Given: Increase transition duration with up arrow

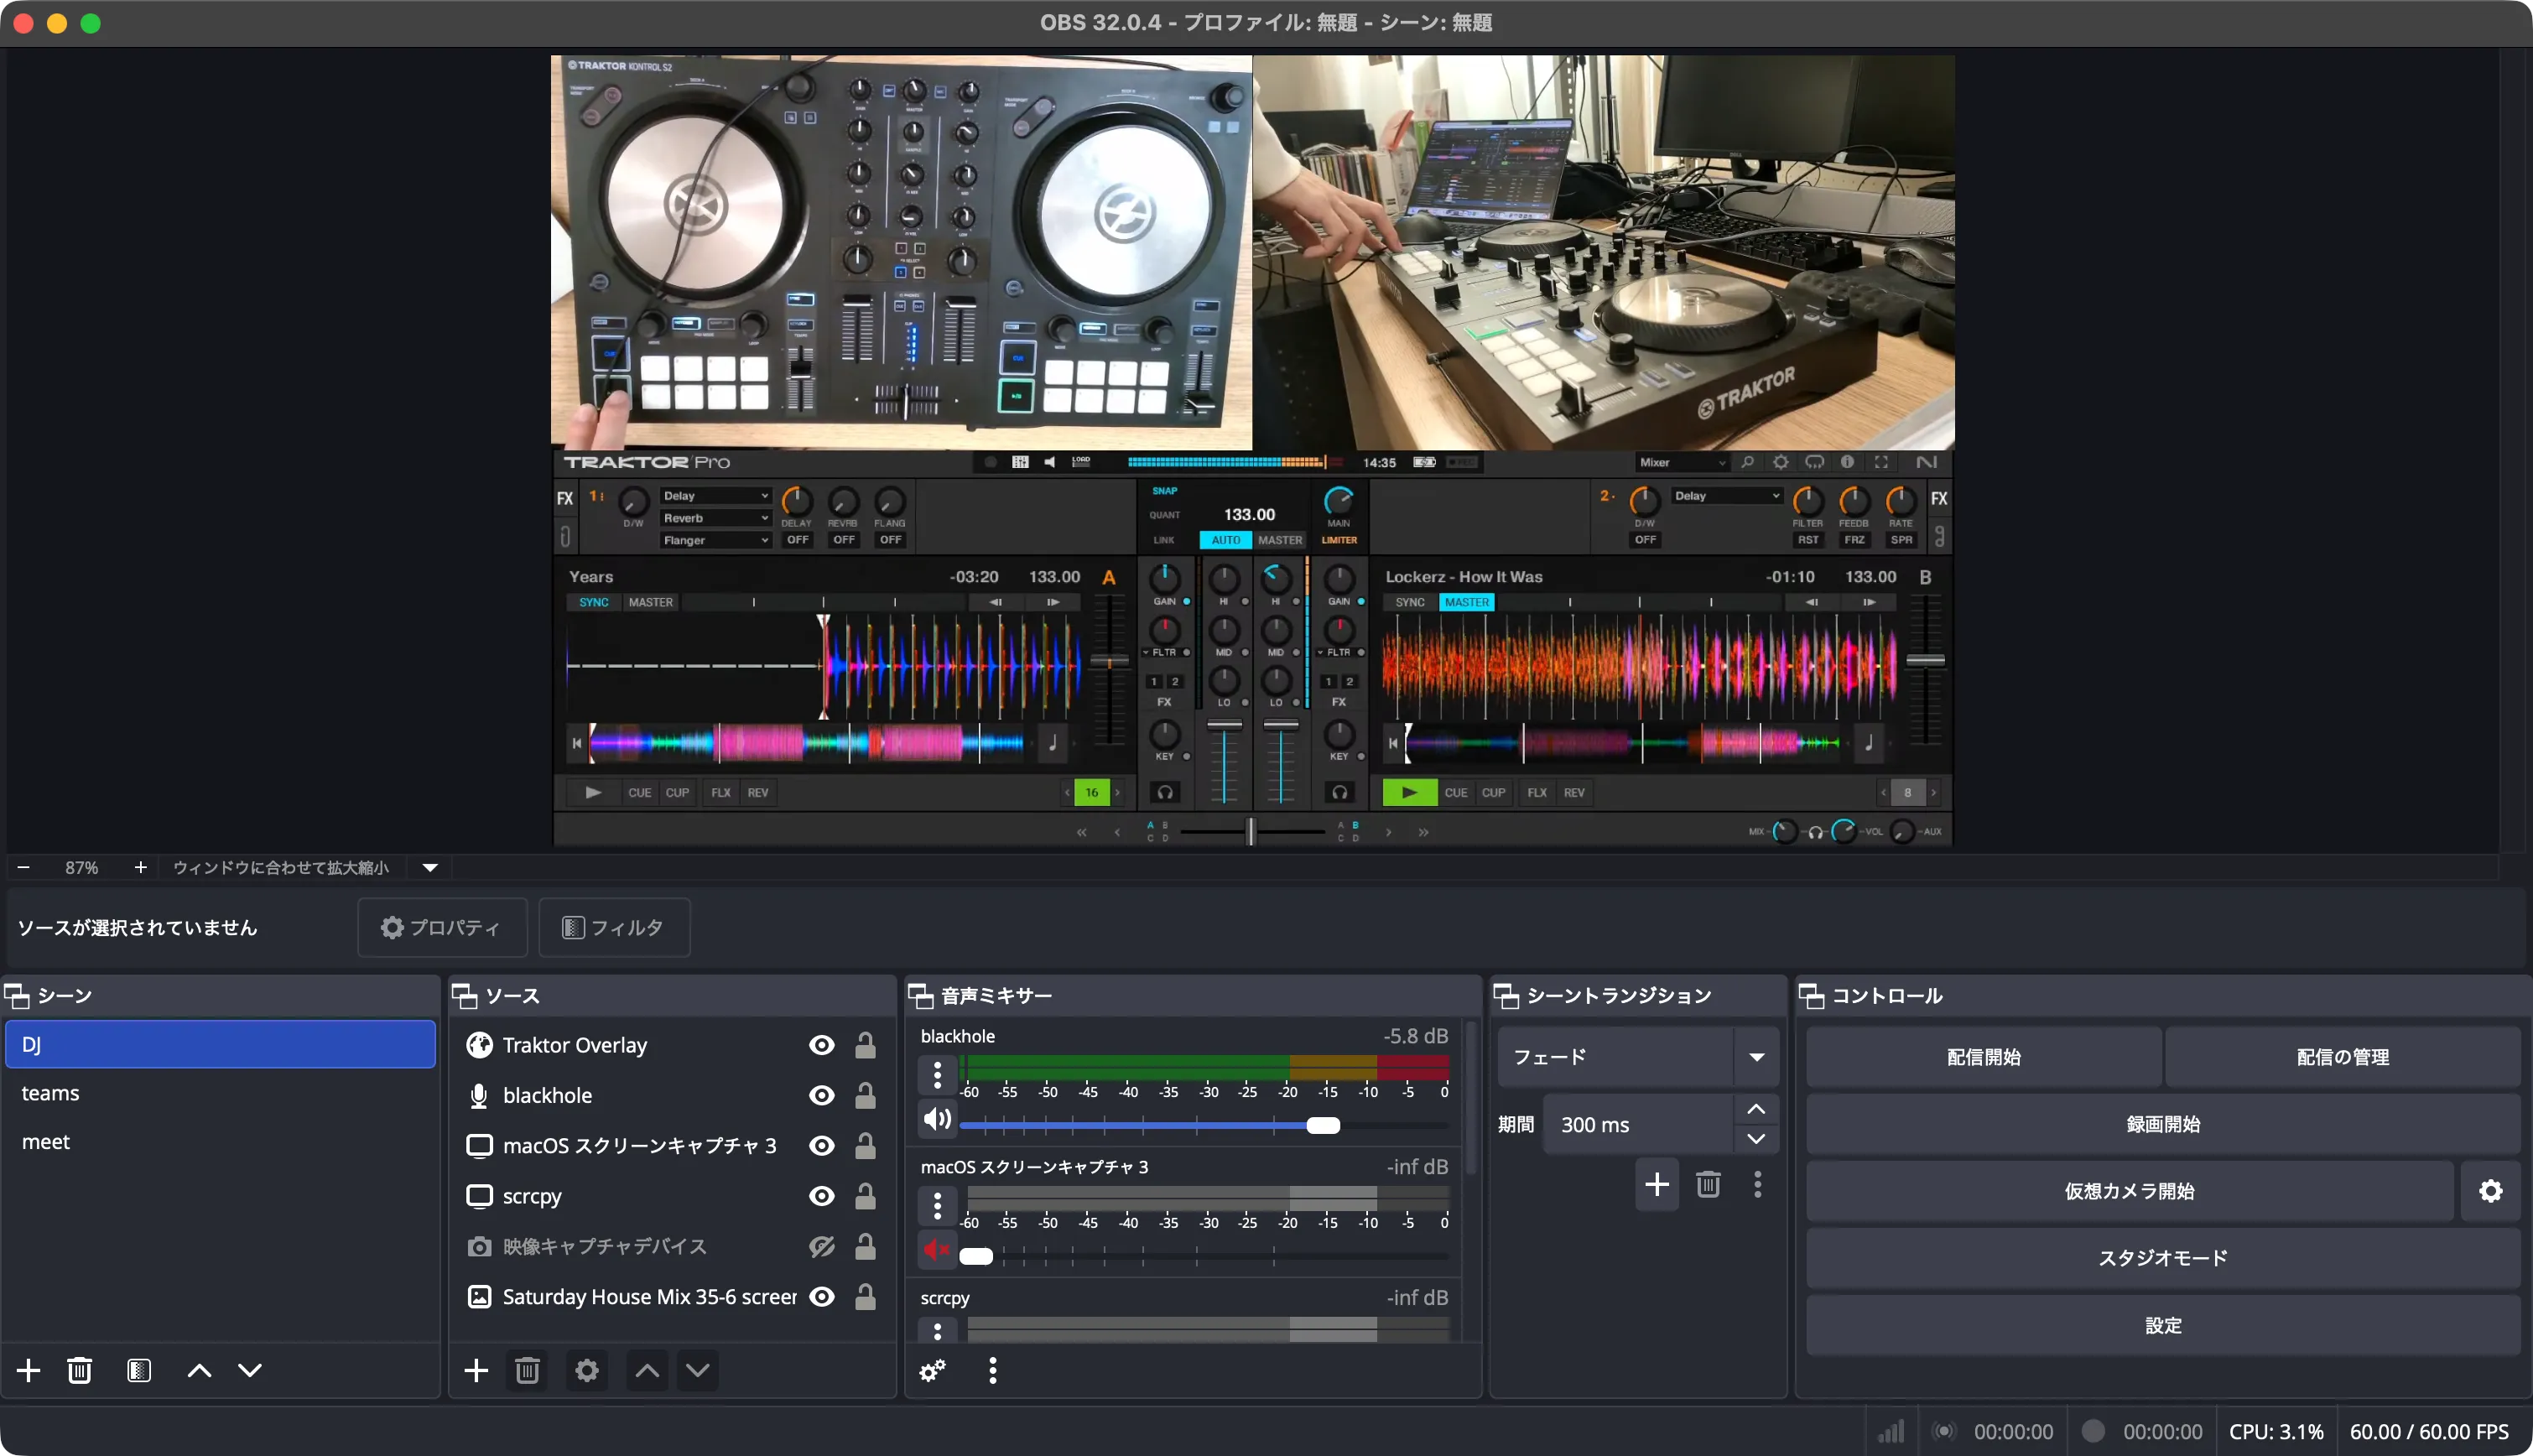Looking at the screenshot, I should (x=1756, y=1110).
